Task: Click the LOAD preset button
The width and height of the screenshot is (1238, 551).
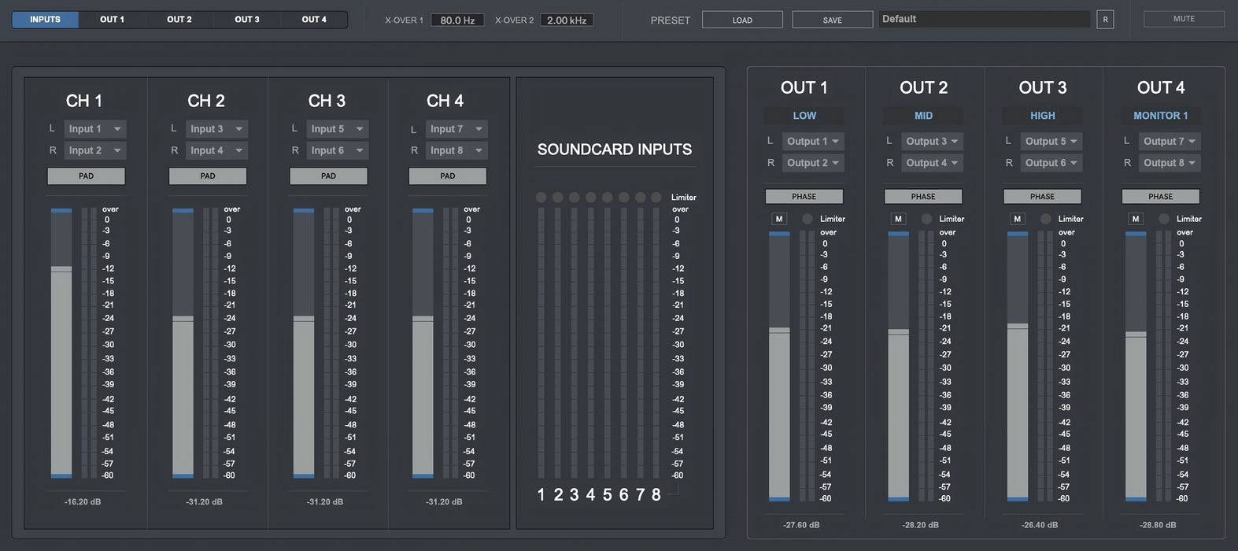Action: pyautogui.click(x=742, y=20)
